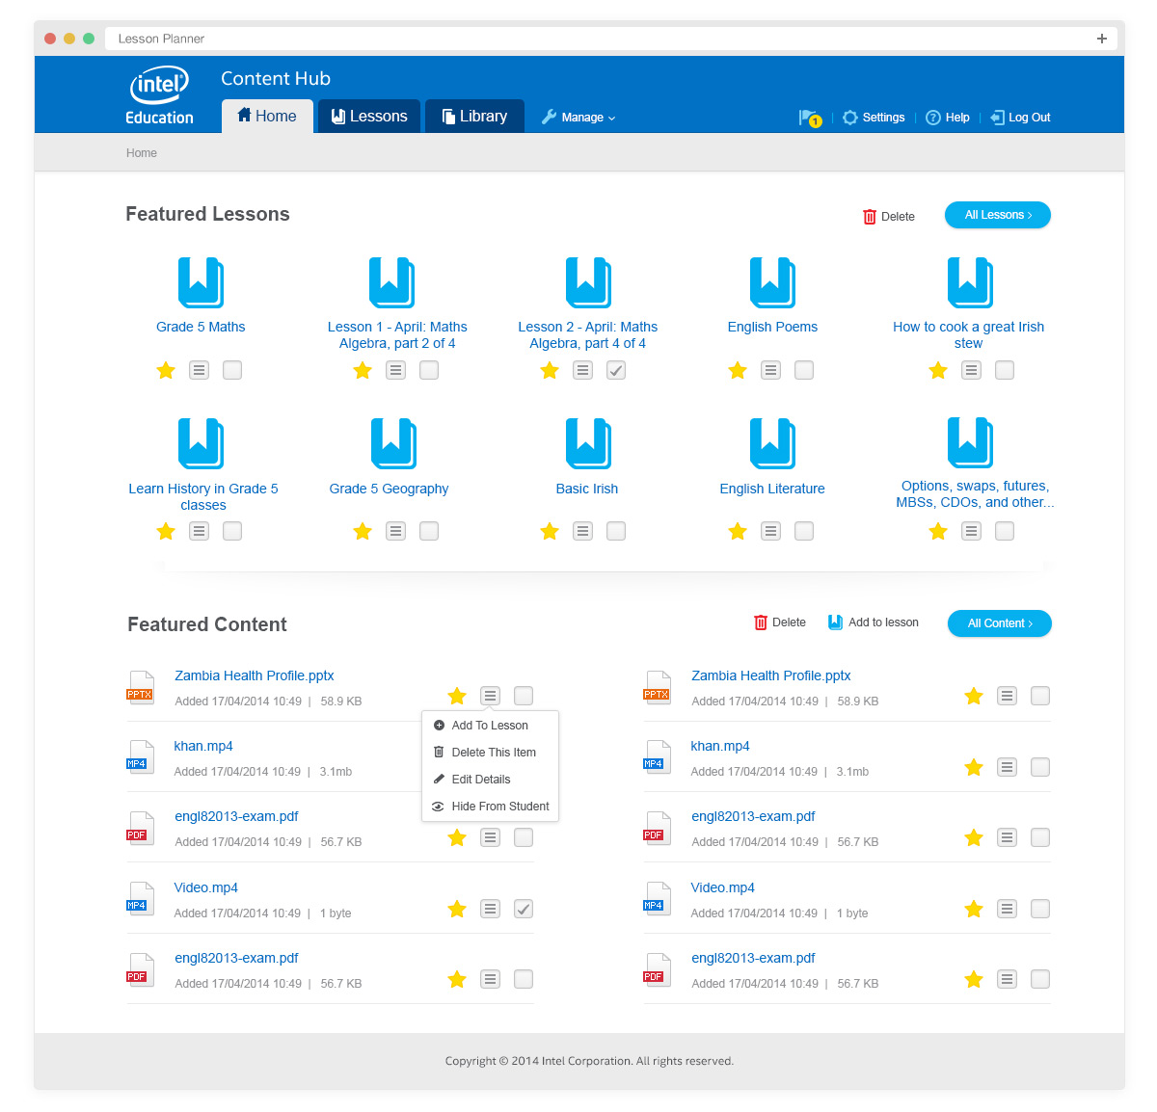Image resolution: width=1157 pixels, height=1112 pixels.
Task: Open the Video.mp4 link
Action: (205, 887)
